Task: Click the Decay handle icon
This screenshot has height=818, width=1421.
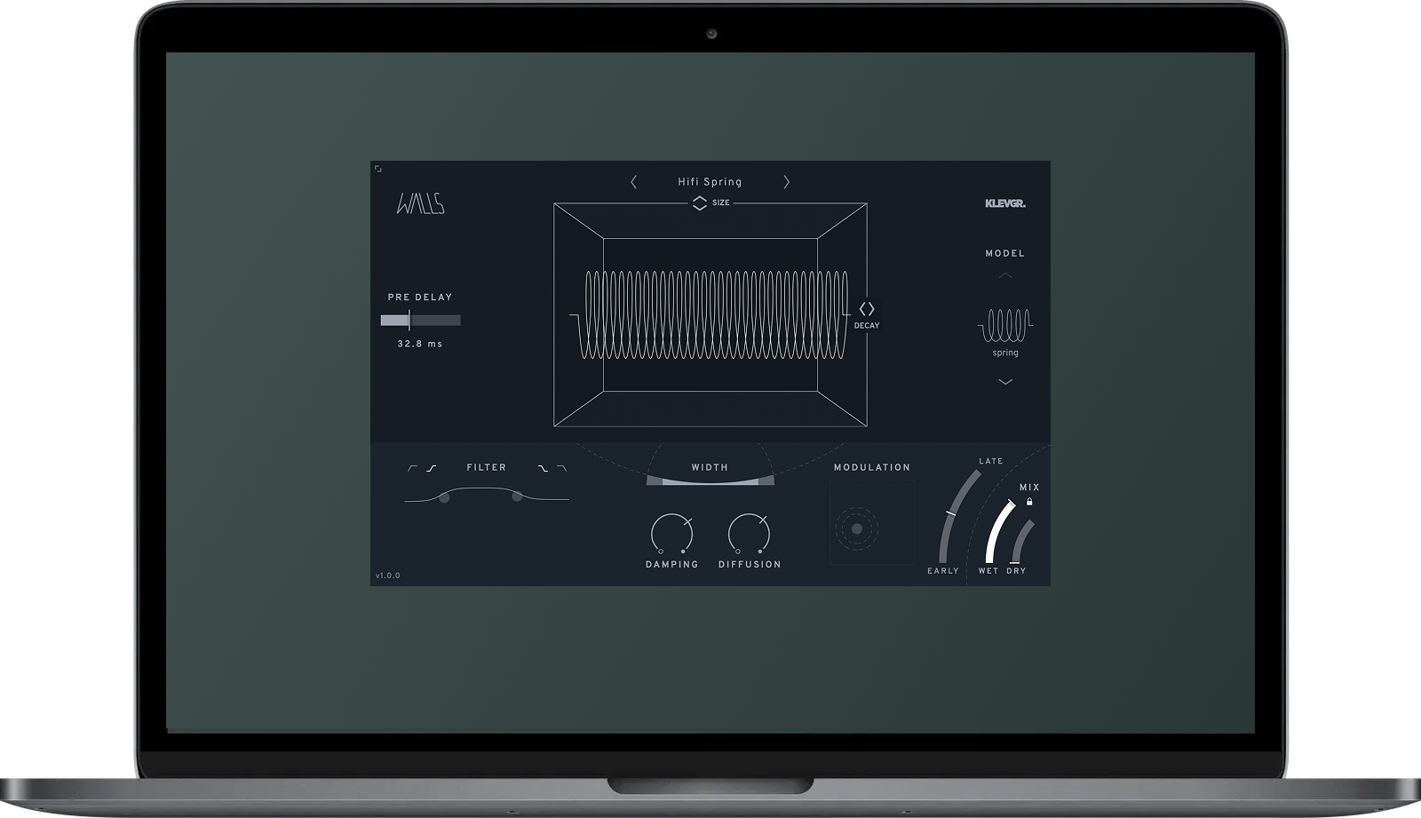Action: click(867, 309)
